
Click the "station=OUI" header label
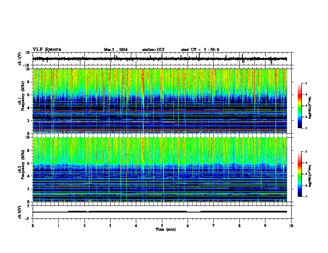[x=153, y=50]
